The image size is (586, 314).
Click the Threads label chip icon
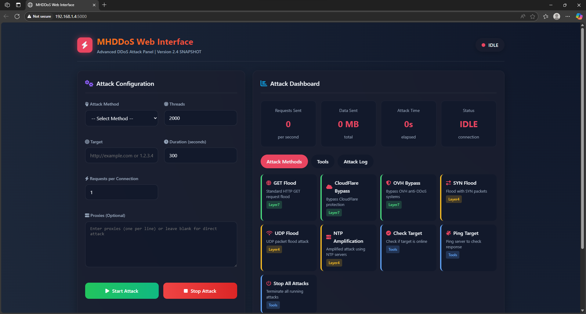pos(166,104)
